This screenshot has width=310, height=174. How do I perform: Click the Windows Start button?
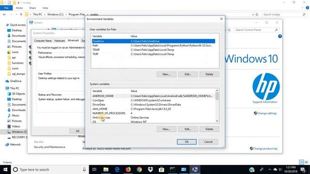click(5, 170)
